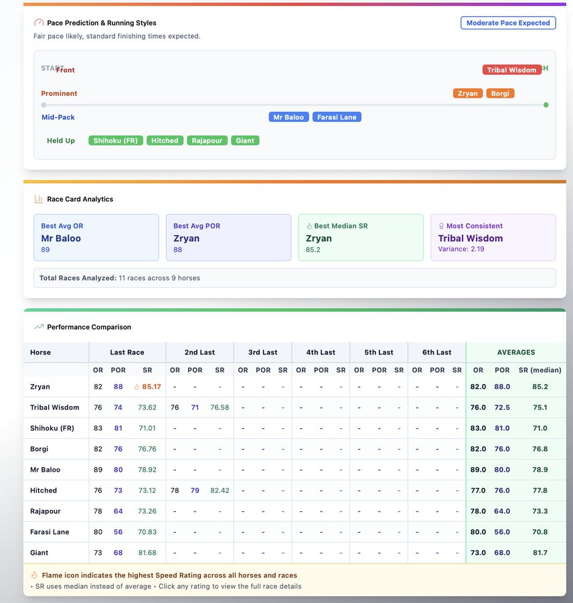Select the Borgi pace chip
This screenshot has height=603, width=573.
[x=500, y=93]
